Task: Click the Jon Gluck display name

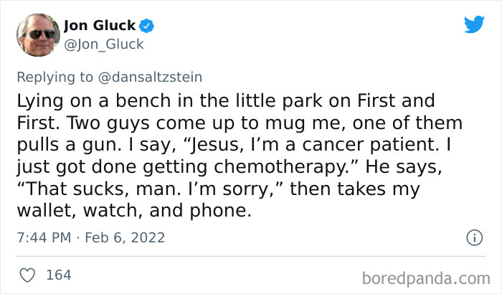Action: pyautogui.click(x=100, y=26)
